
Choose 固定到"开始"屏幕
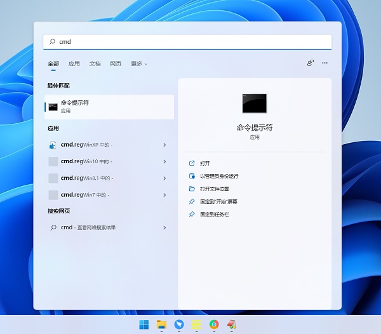click(x=218, y=202)
